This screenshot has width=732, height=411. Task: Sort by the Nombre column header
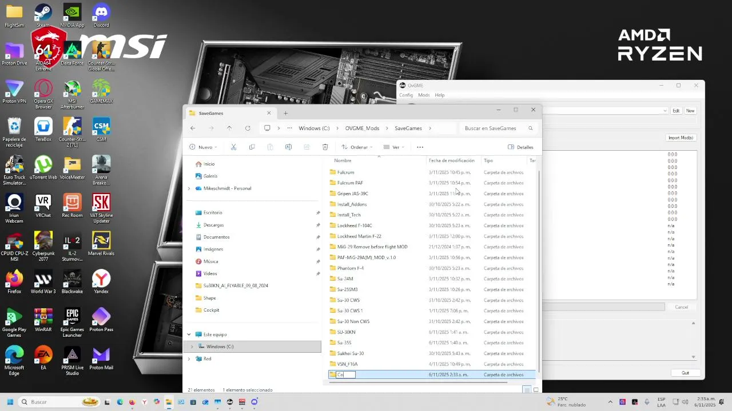(x=343, y=160)
